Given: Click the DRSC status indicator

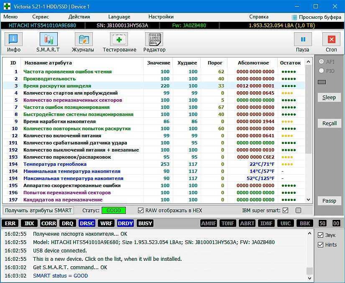Looking at the screenshot, I should tap(87, 223).
